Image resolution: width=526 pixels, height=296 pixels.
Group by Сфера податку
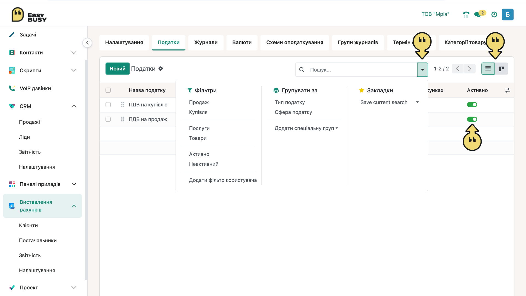(x=293, y=112)
